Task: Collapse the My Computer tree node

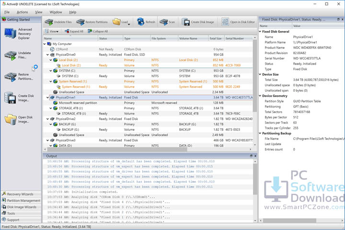Action: tap(45, 44)
